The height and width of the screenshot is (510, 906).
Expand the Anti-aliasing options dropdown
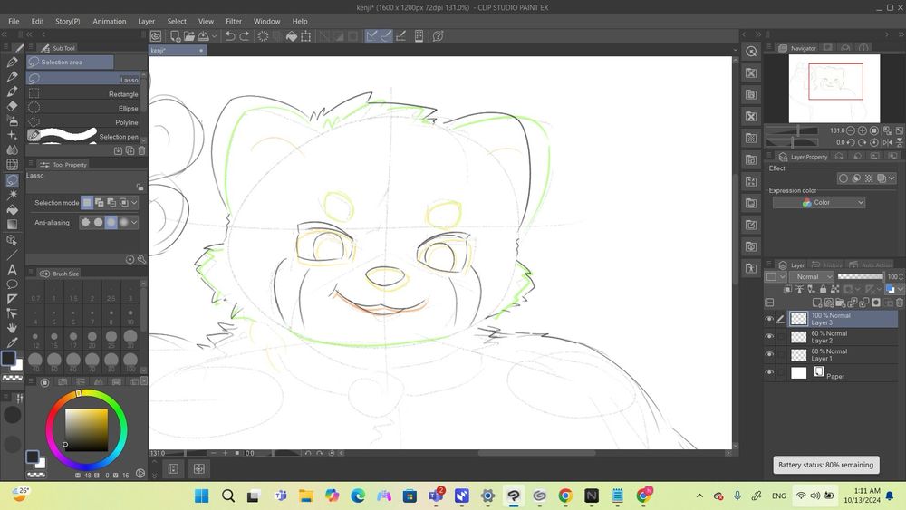click(x=135, y=223)
